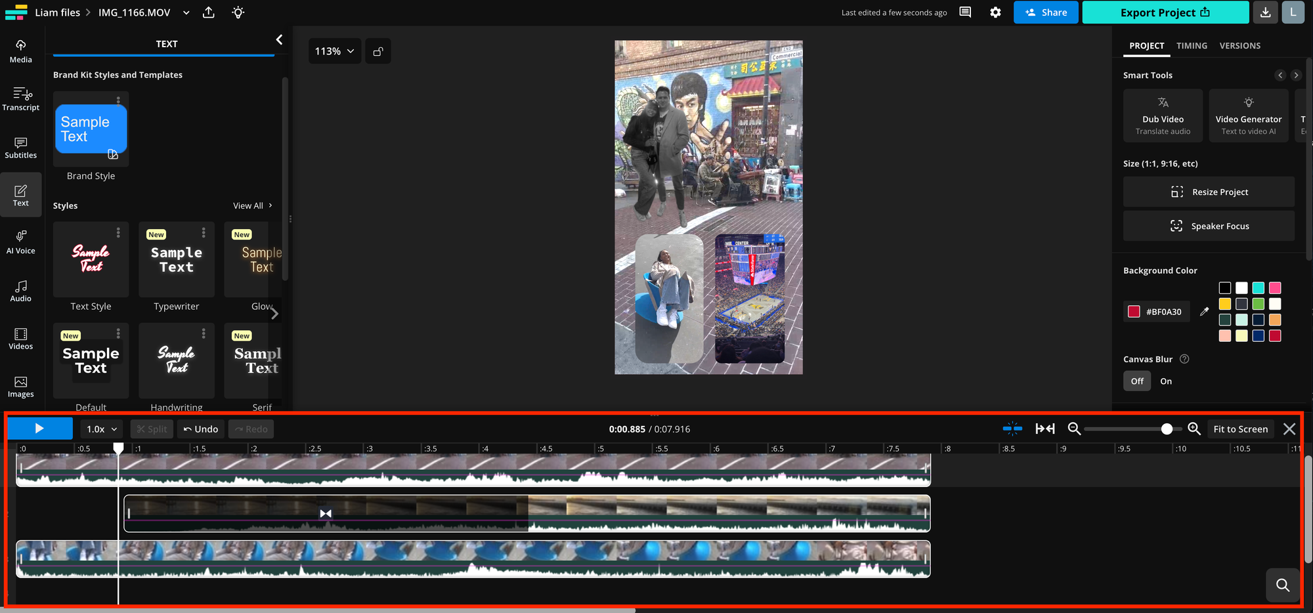Open the settings gear icon
This screenshot has height=613, width=1313.
[x=995, y=12]
